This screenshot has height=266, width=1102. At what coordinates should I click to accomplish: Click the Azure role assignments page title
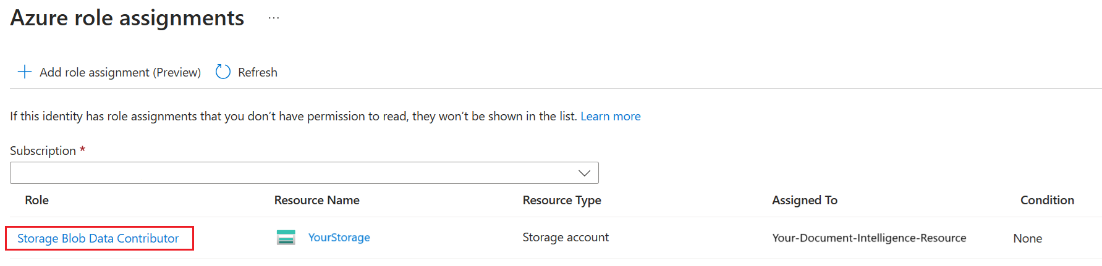point(127,18)
